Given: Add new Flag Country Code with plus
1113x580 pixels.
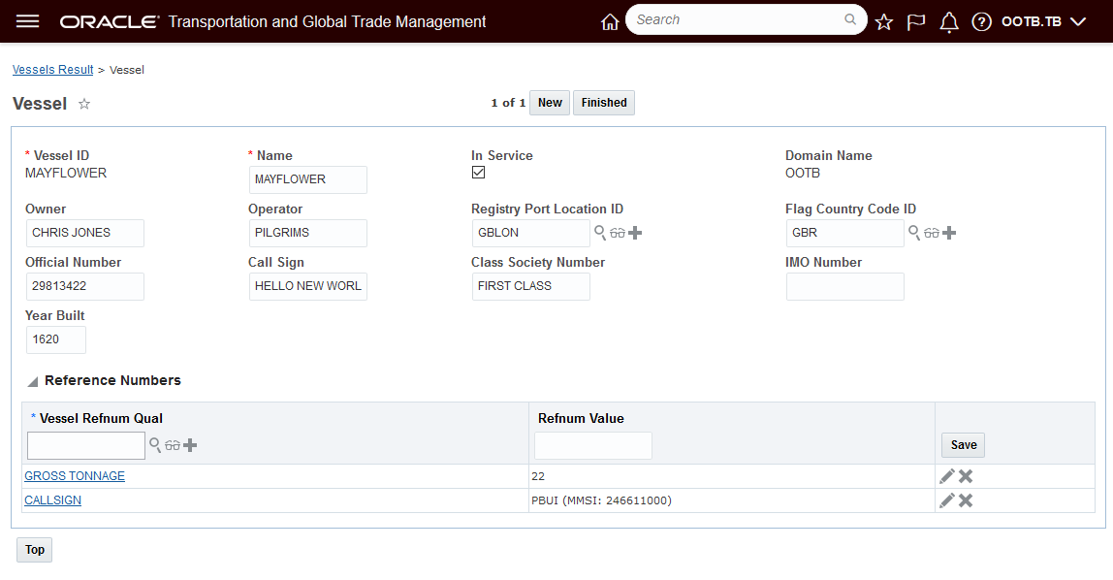Looking at the screenshot, I should tap(949, 233).
